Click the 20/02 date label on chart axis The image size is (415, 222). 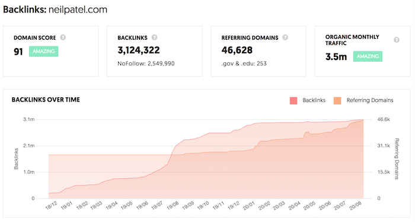pos(264,205)
